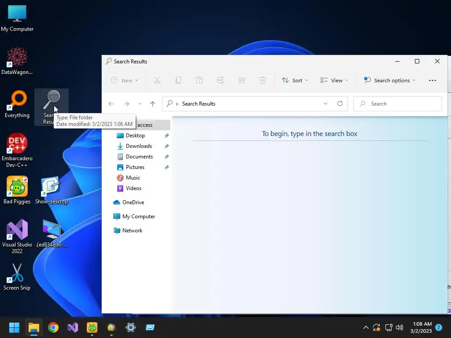Open the Windows Start button
The width and height of the screenshot is (451, 338).
pyautogui.click(x=14, y=327)
